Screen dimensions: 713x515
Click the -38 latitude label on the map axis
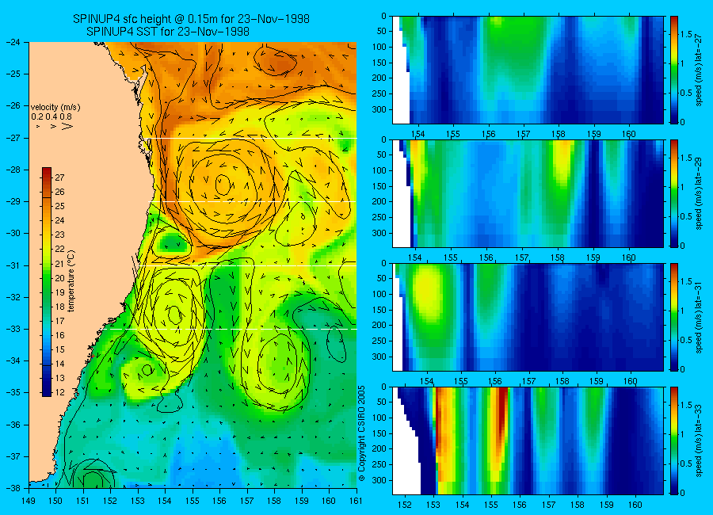[13, 488]
